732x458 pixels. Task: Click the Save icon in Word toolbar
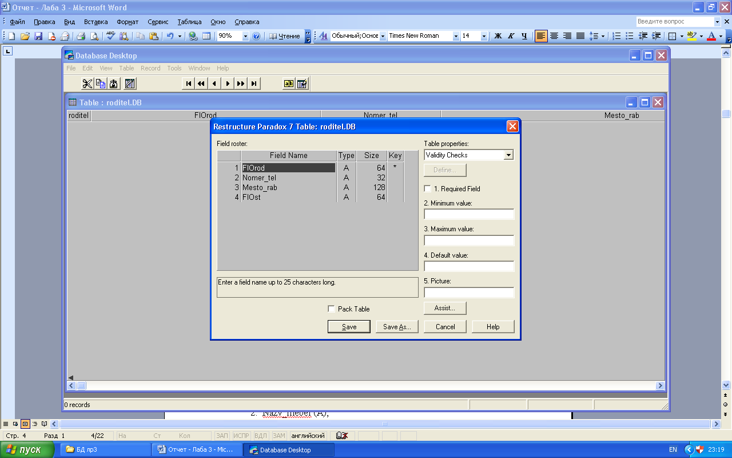pos(38,36)
